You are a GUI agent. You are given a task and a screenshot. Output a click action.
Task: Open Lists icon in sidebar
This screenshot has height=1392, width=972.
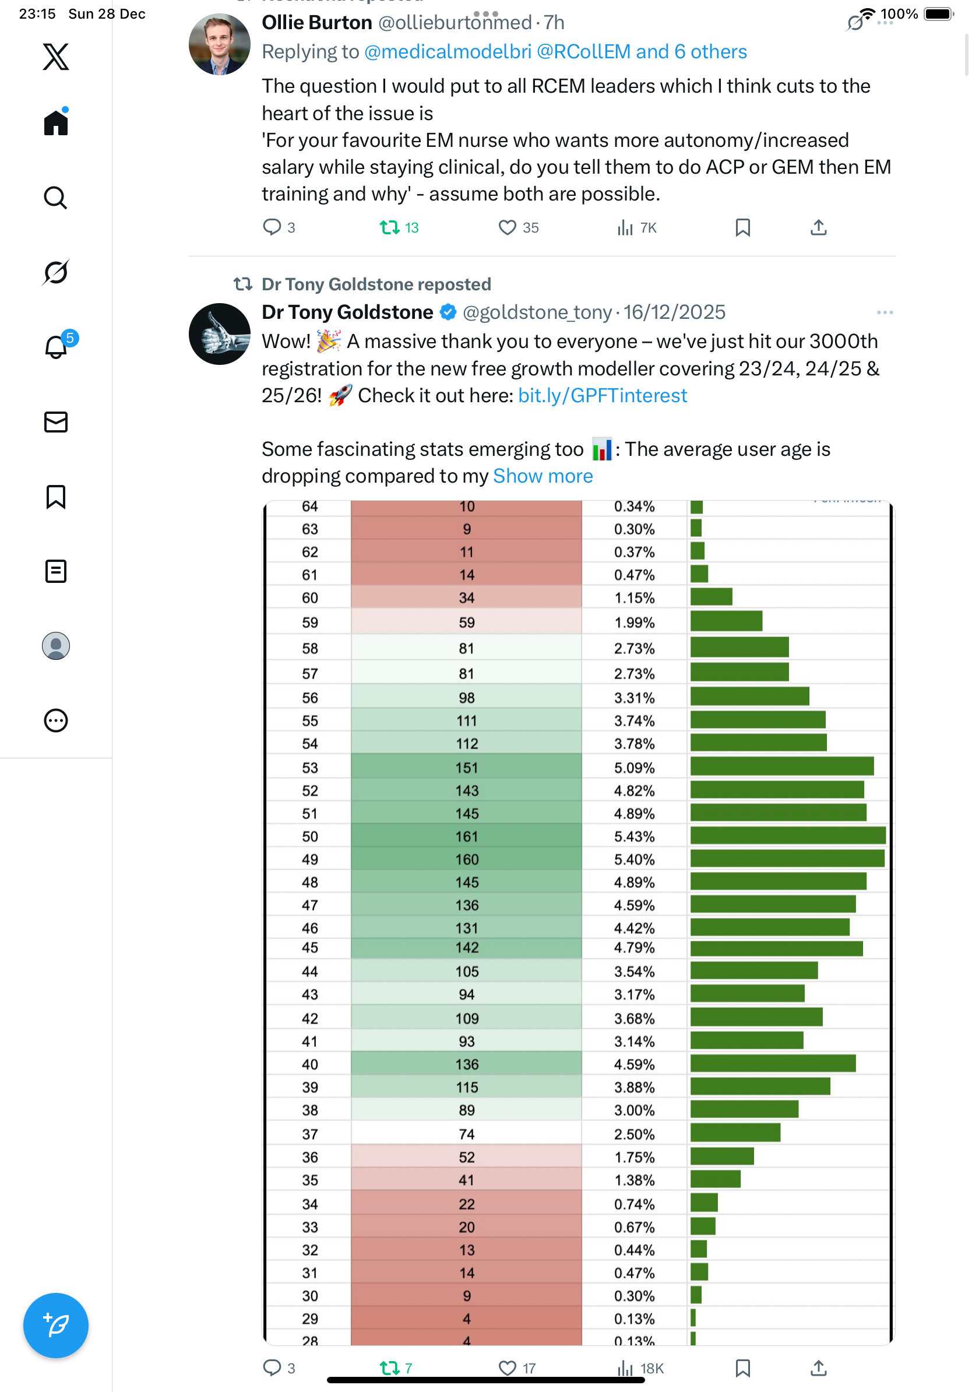tap(56, 571)
